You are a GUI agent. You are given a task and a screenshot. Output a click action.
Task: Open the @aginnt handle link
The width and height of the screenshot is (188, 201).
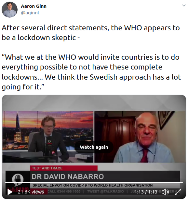pos(30,13)
